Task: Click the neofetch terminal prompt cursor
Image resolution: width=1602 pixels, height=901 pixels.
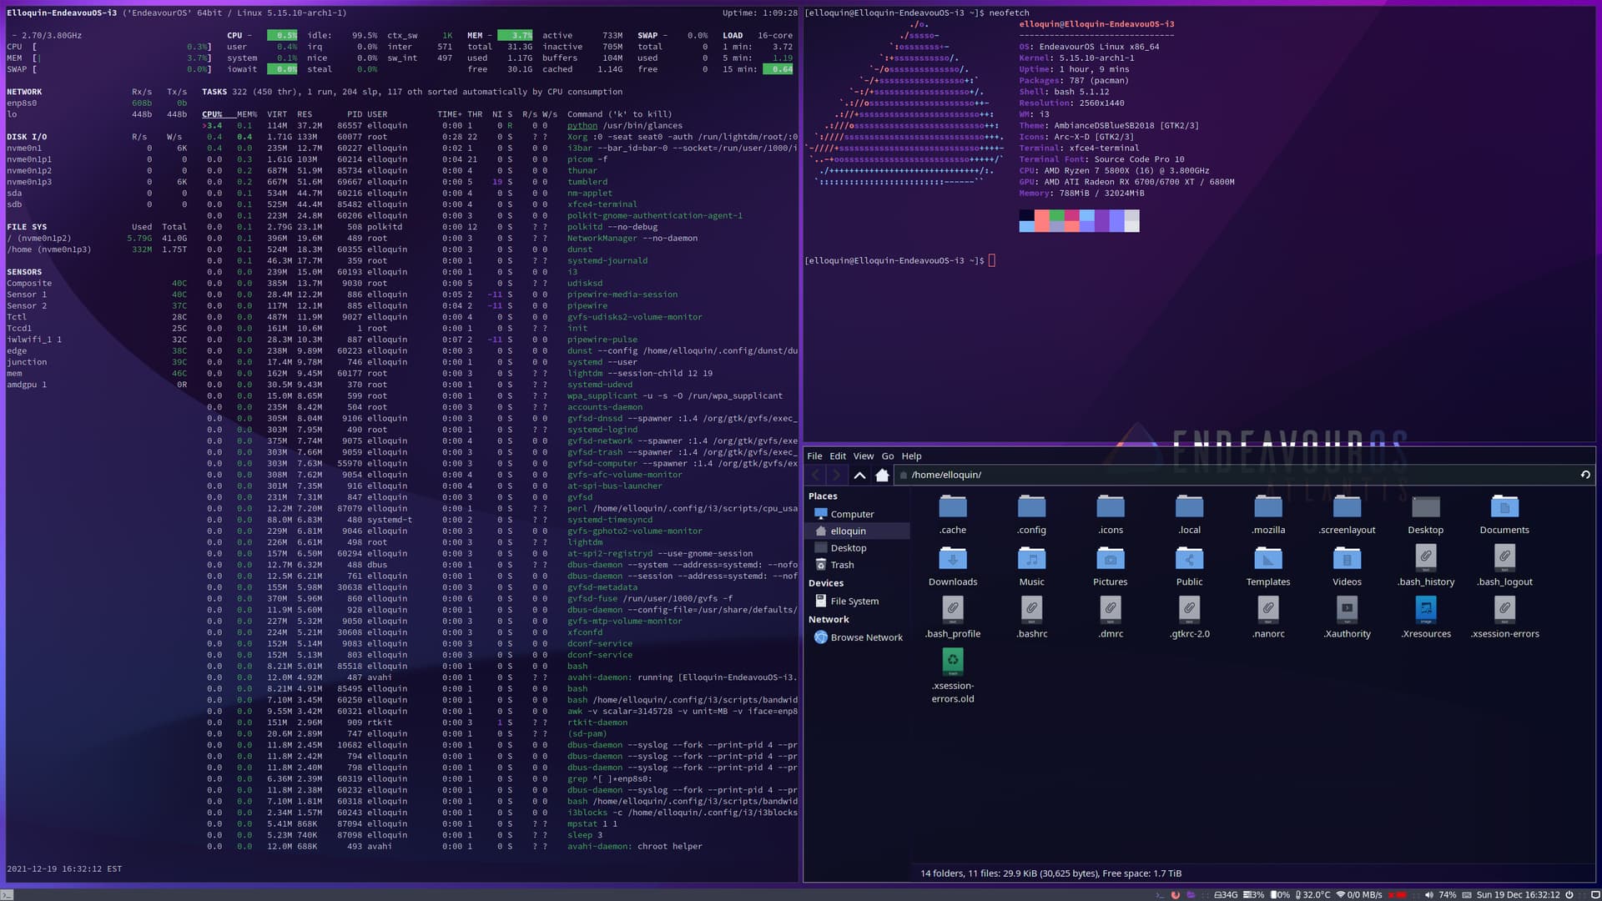Action: tap(991, 260)
